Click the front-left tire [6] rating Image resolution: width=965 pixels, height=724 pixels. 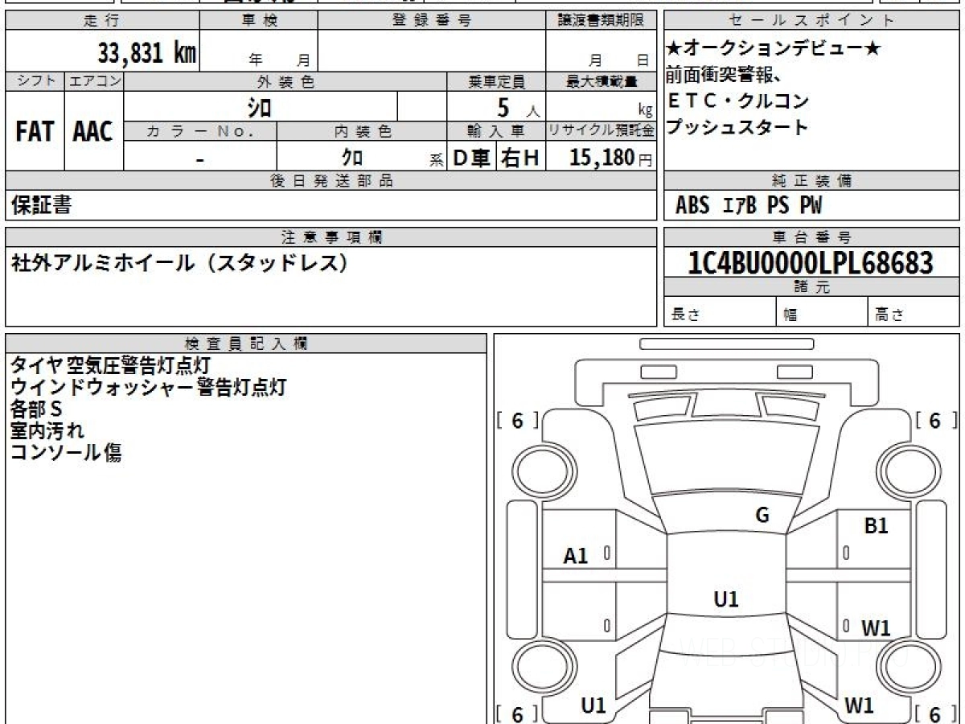[x=517, y=421]
